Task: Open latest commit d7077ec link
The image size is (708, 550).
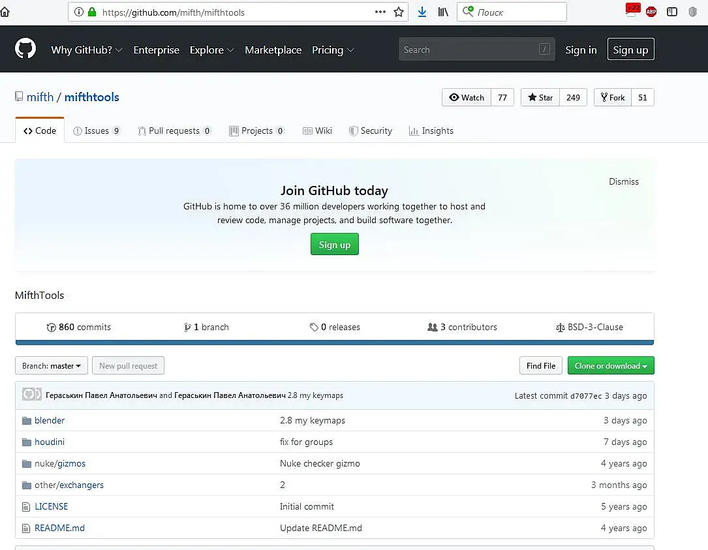Action: (x=585, y=396)
